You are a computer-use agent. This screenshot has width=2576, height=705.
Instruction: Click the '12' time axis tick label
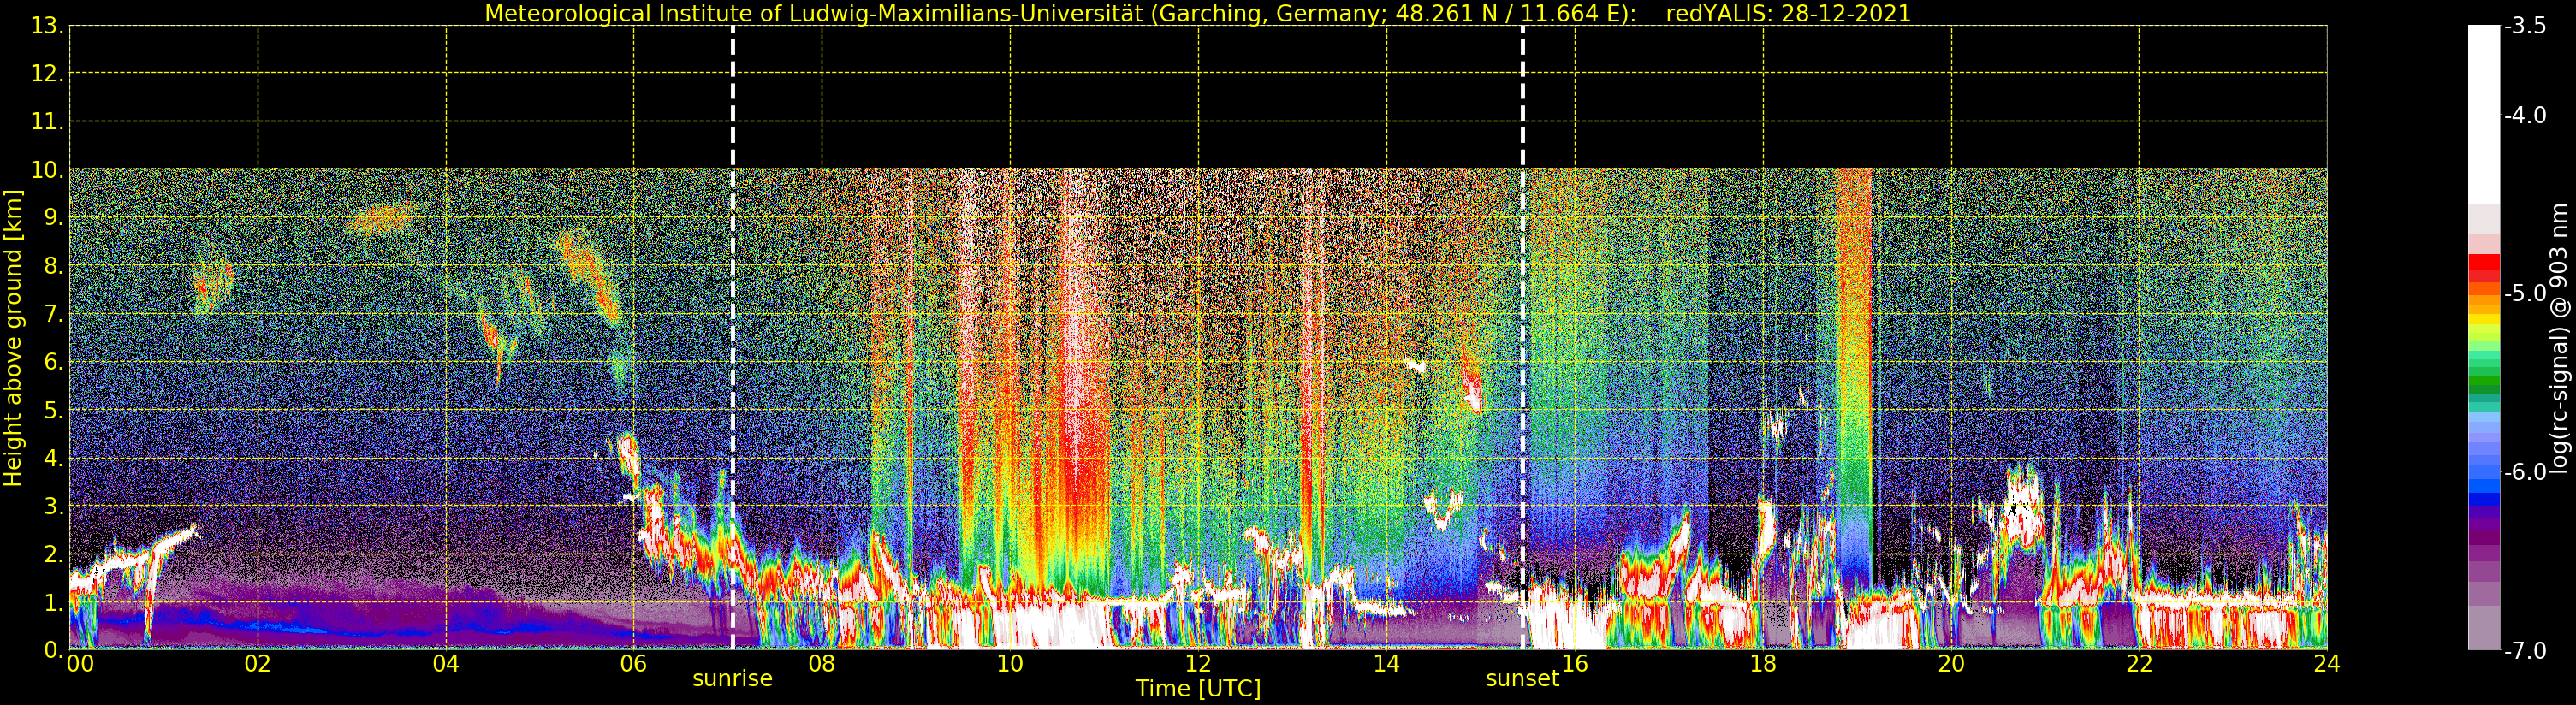[x=1198, y=664]
